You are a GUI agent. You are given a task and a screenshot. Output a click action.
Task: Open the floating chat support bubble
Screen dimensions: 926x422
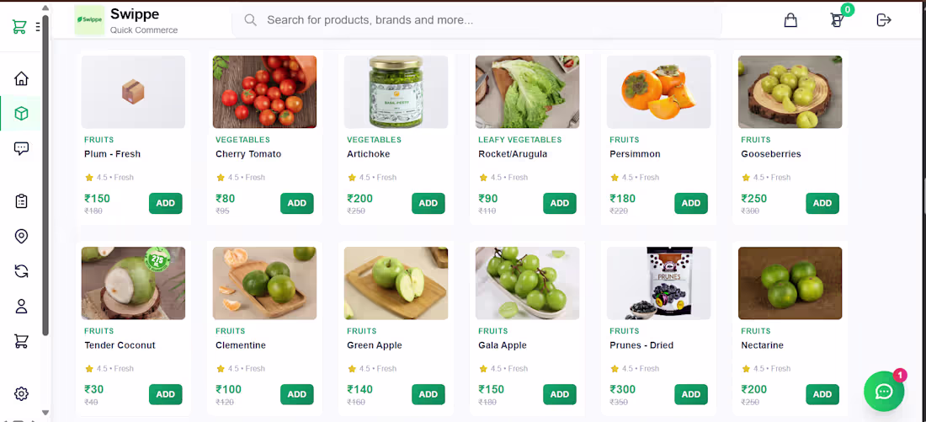(x=883, y=391)
